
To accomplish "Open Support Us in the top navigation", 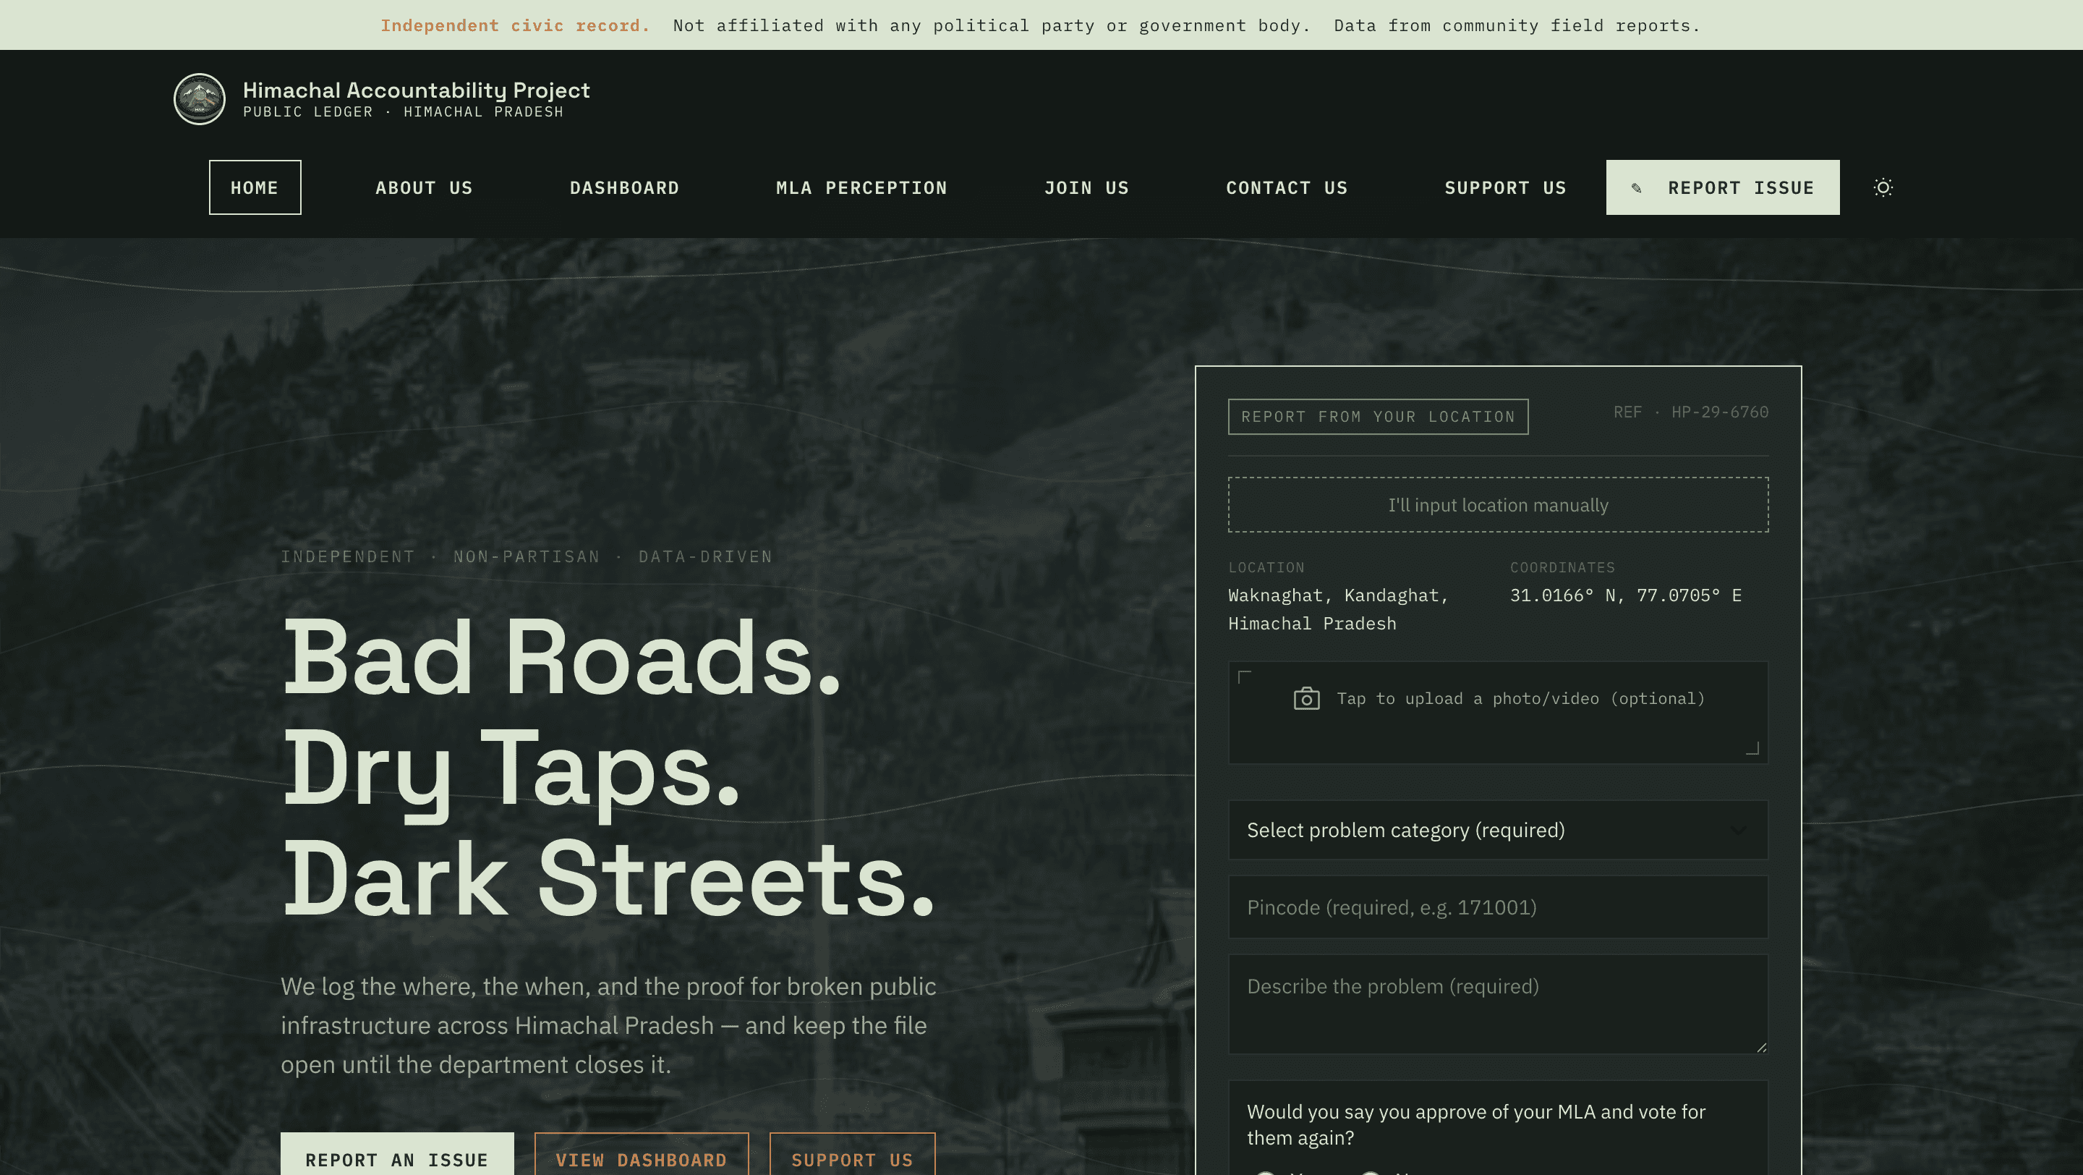I will tap(1505, 187).
